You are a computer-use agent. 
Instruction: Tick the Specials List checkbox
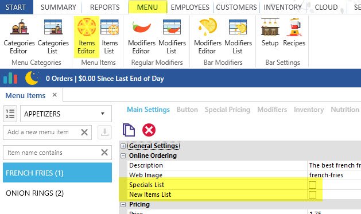pos(312,185)
